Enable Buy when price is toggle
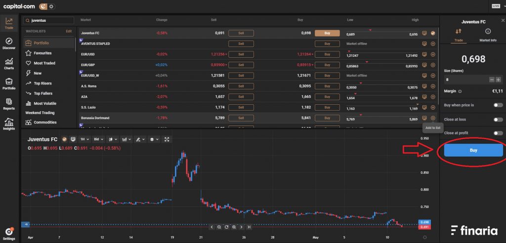Image resolution: width=506 pixels, height=243 pixels. pos(498,105)
